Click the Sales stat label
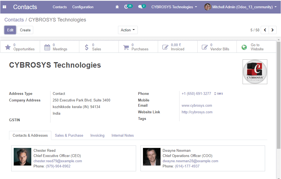 97,49
